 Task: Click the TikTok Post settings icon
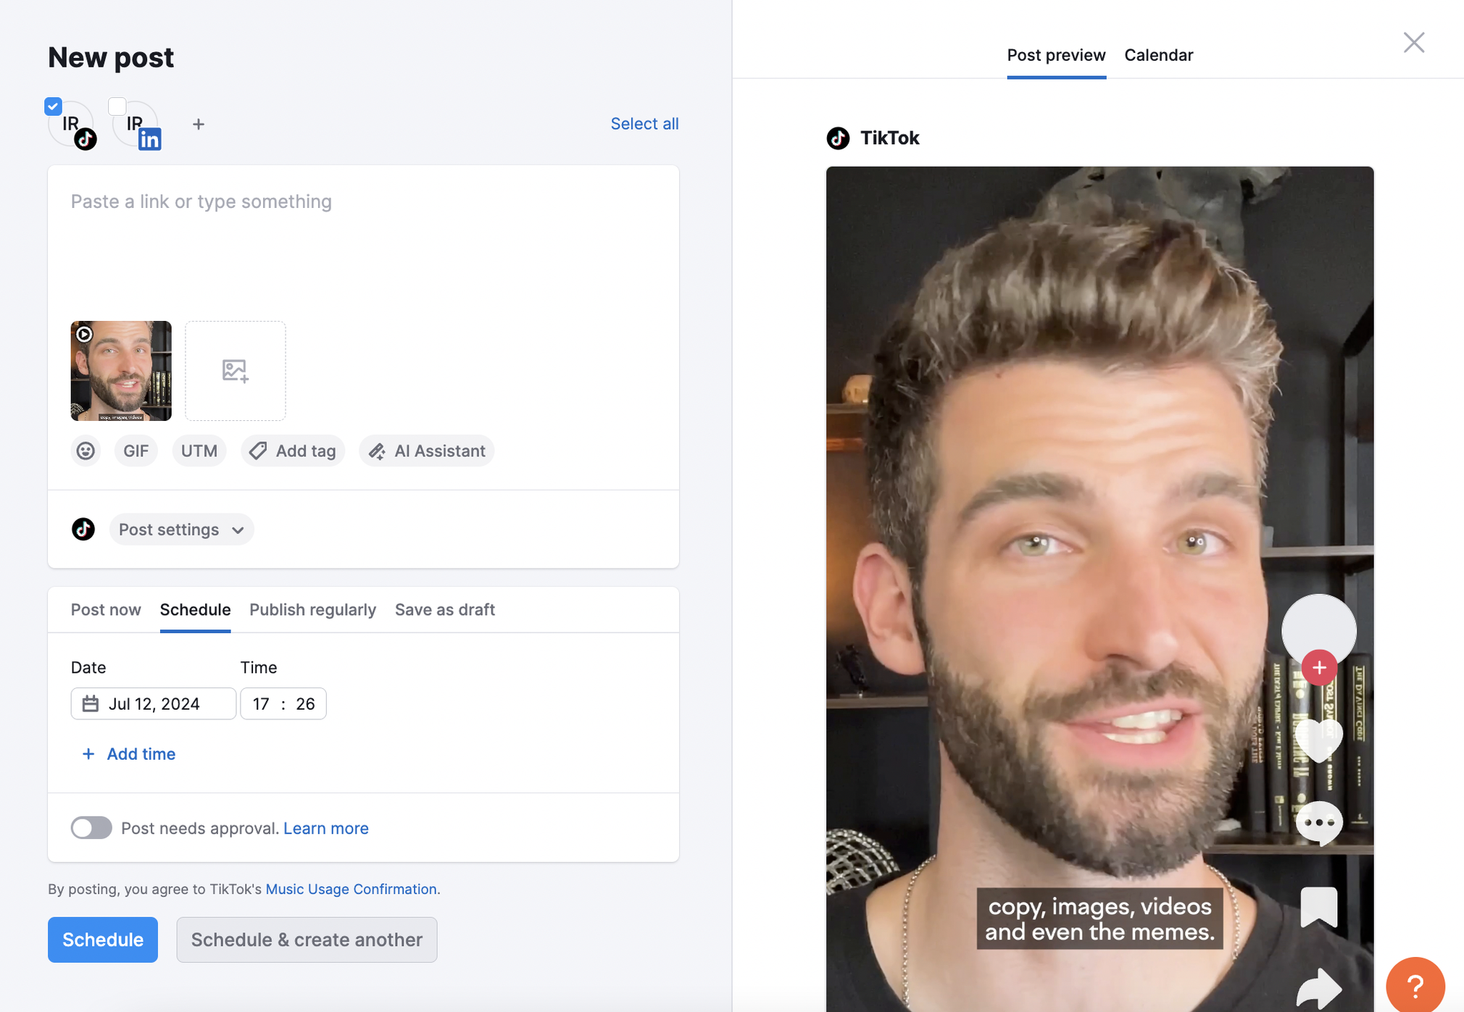click(83, 528)
